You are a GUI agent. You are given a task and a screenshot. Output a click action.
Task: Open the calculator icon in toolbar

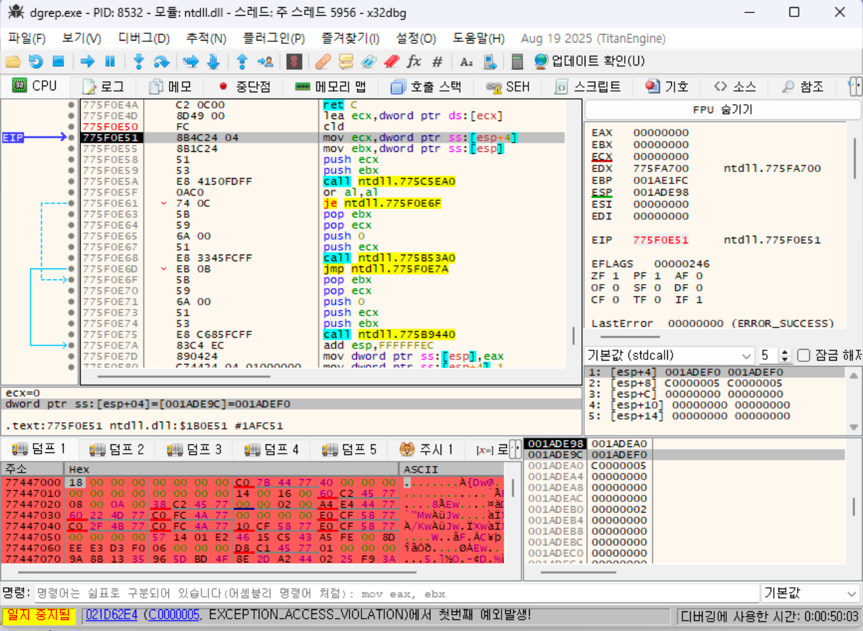[x=517, y=62]
